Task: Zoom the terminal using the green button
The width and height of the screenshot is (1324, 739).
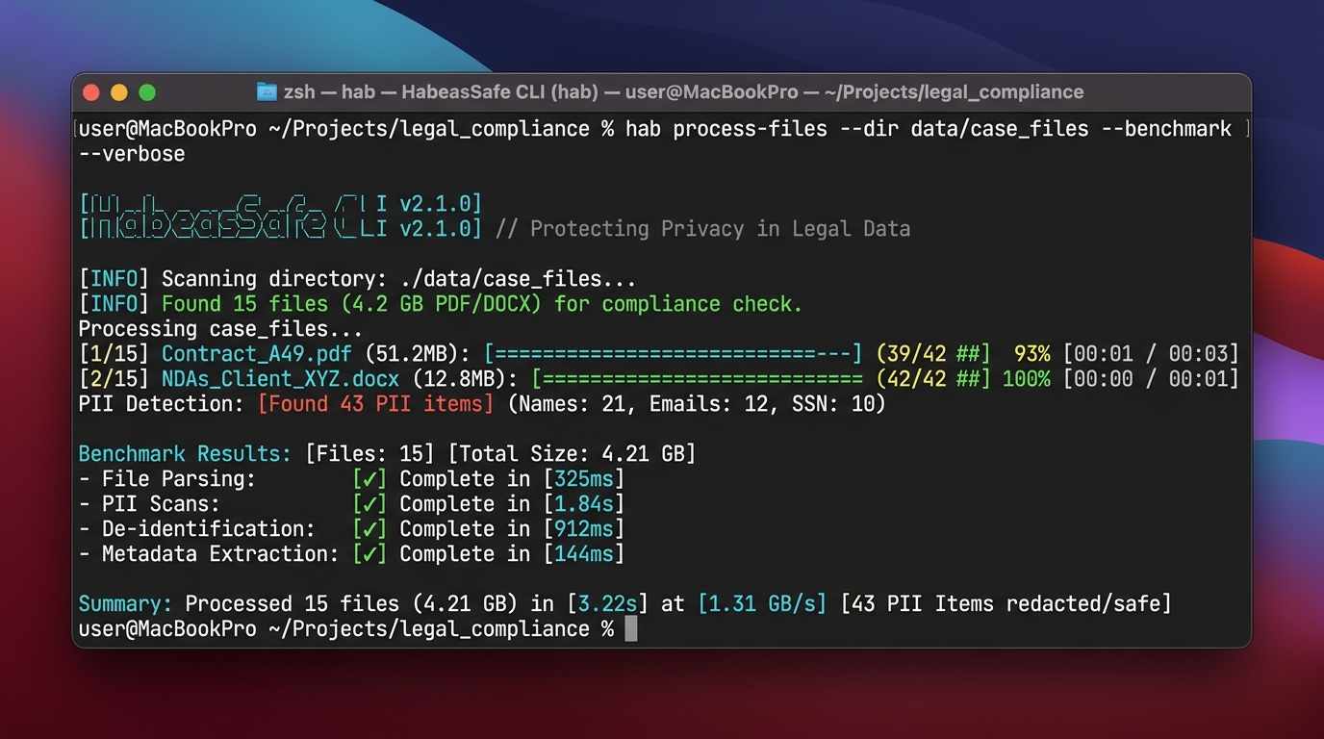Action: pyautogui.click(x=147, y=92)
